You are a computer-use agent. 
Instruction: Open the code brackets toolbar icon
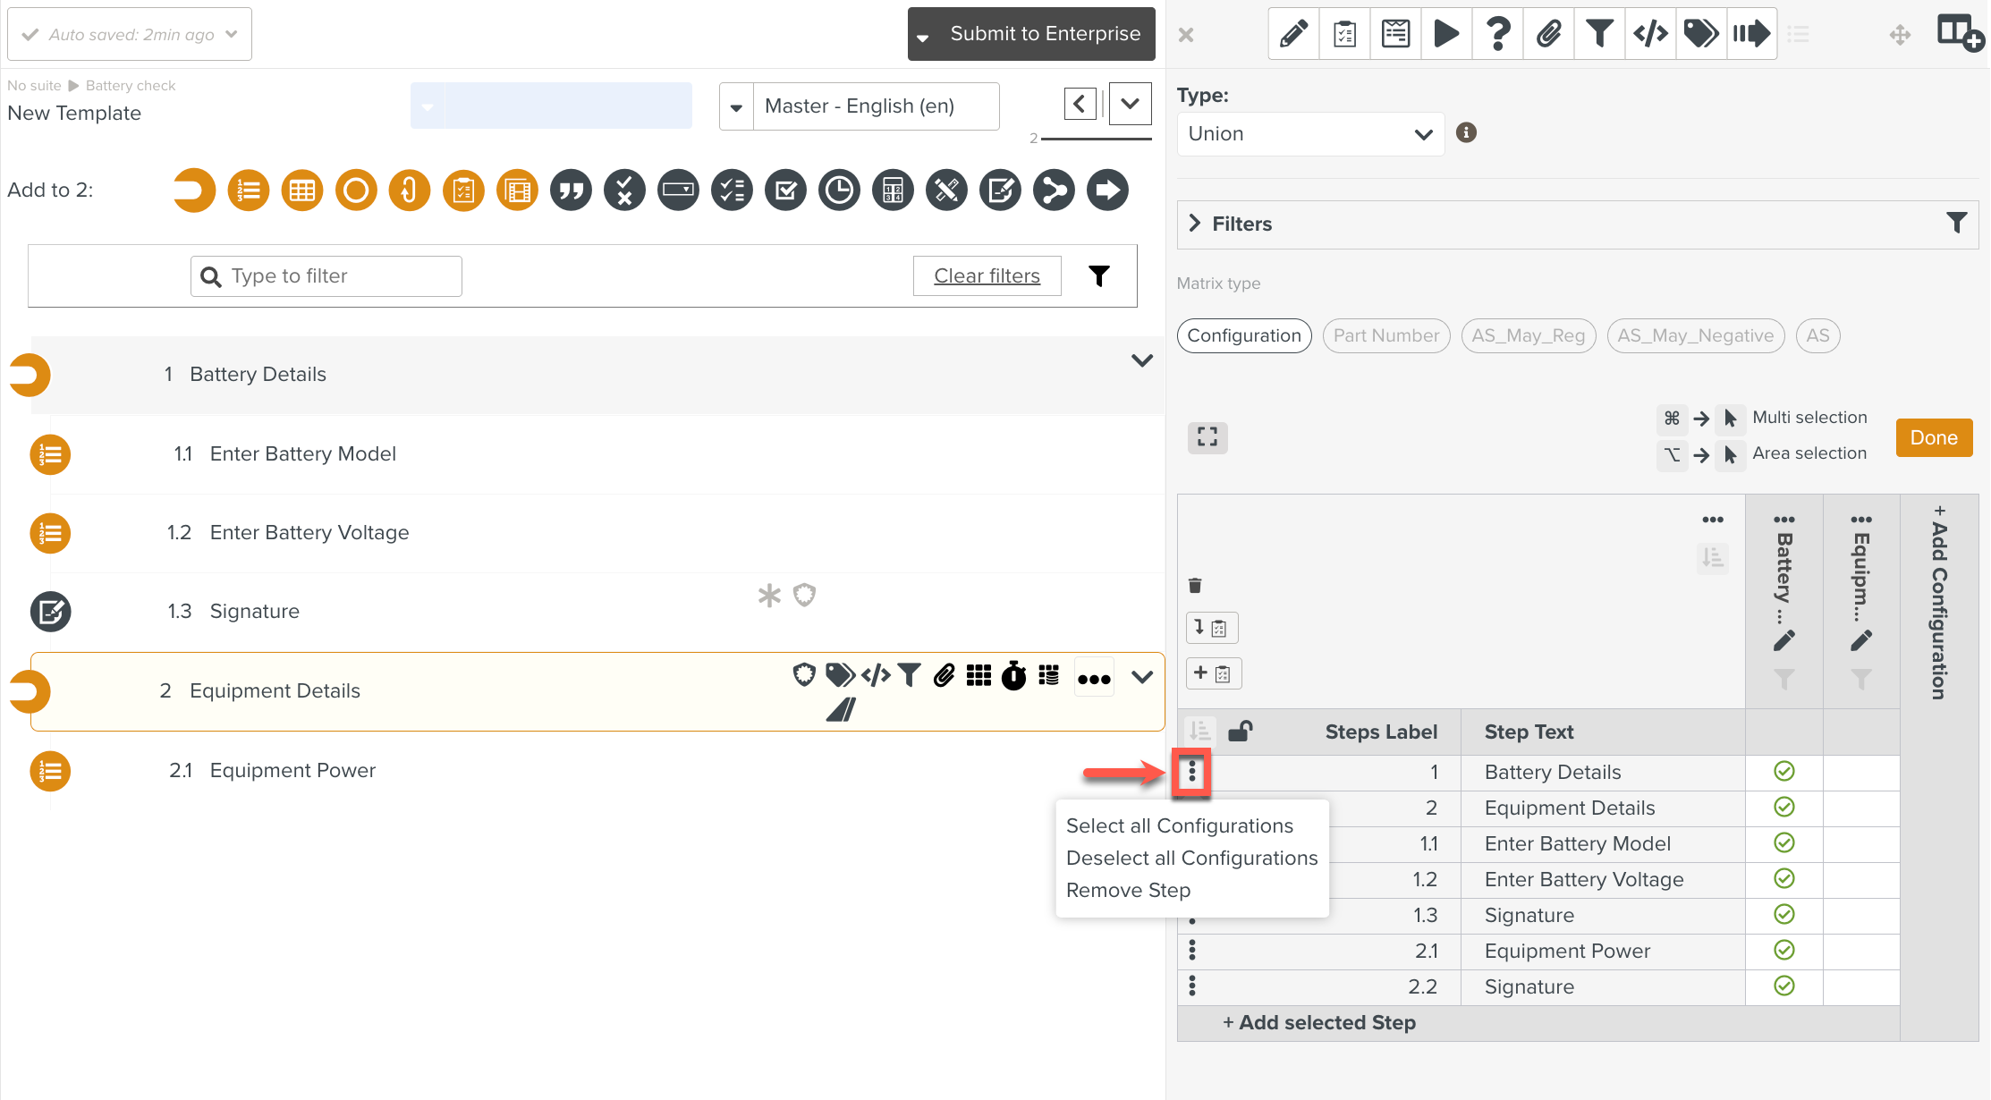click(x=1650, y=34)
